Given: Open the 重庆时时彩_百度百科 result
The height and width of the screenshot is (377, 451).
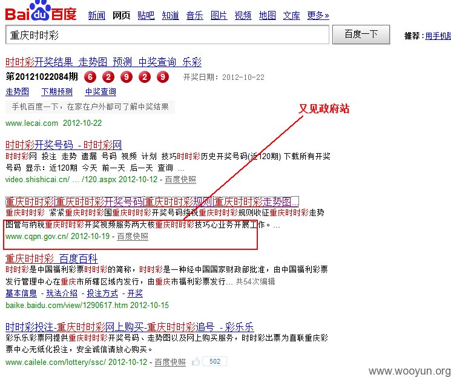Looking at the screenshot, I should click(51, 258).
